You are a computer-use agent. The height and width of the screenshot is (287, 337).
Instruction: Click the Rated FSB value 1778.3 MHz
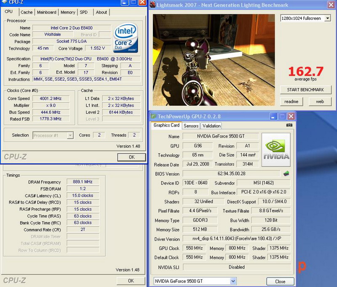coord(51,119)
